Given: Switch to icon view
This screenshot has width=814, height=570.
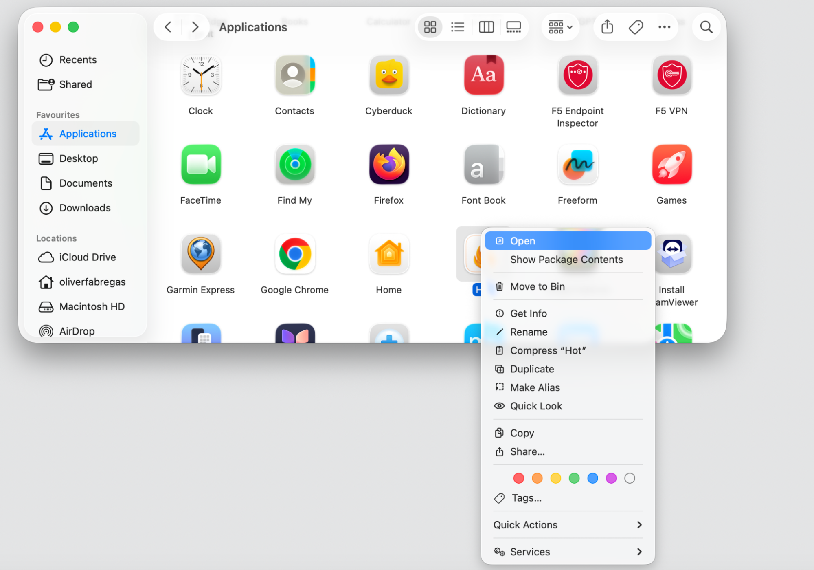Looking at the screenshot, I should pos(430,27).
